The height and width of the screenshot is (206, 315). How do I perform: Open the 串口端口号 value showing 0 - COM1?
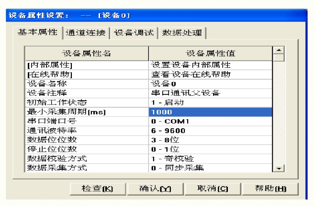211,121
